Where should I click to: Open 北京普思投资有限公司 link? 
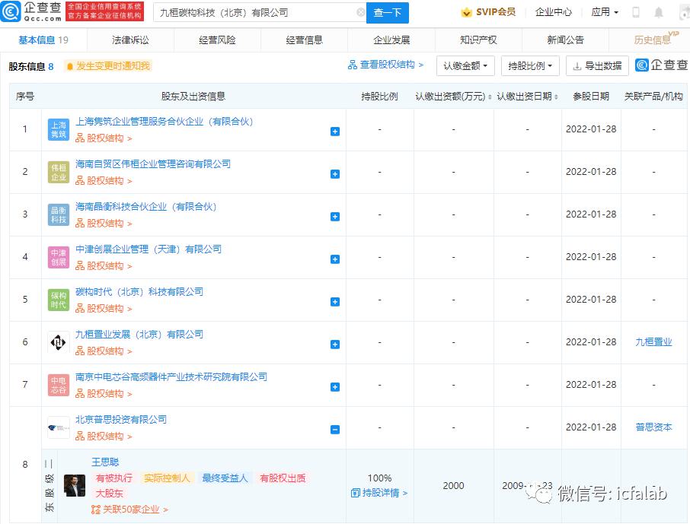click(x=121, y=419)
